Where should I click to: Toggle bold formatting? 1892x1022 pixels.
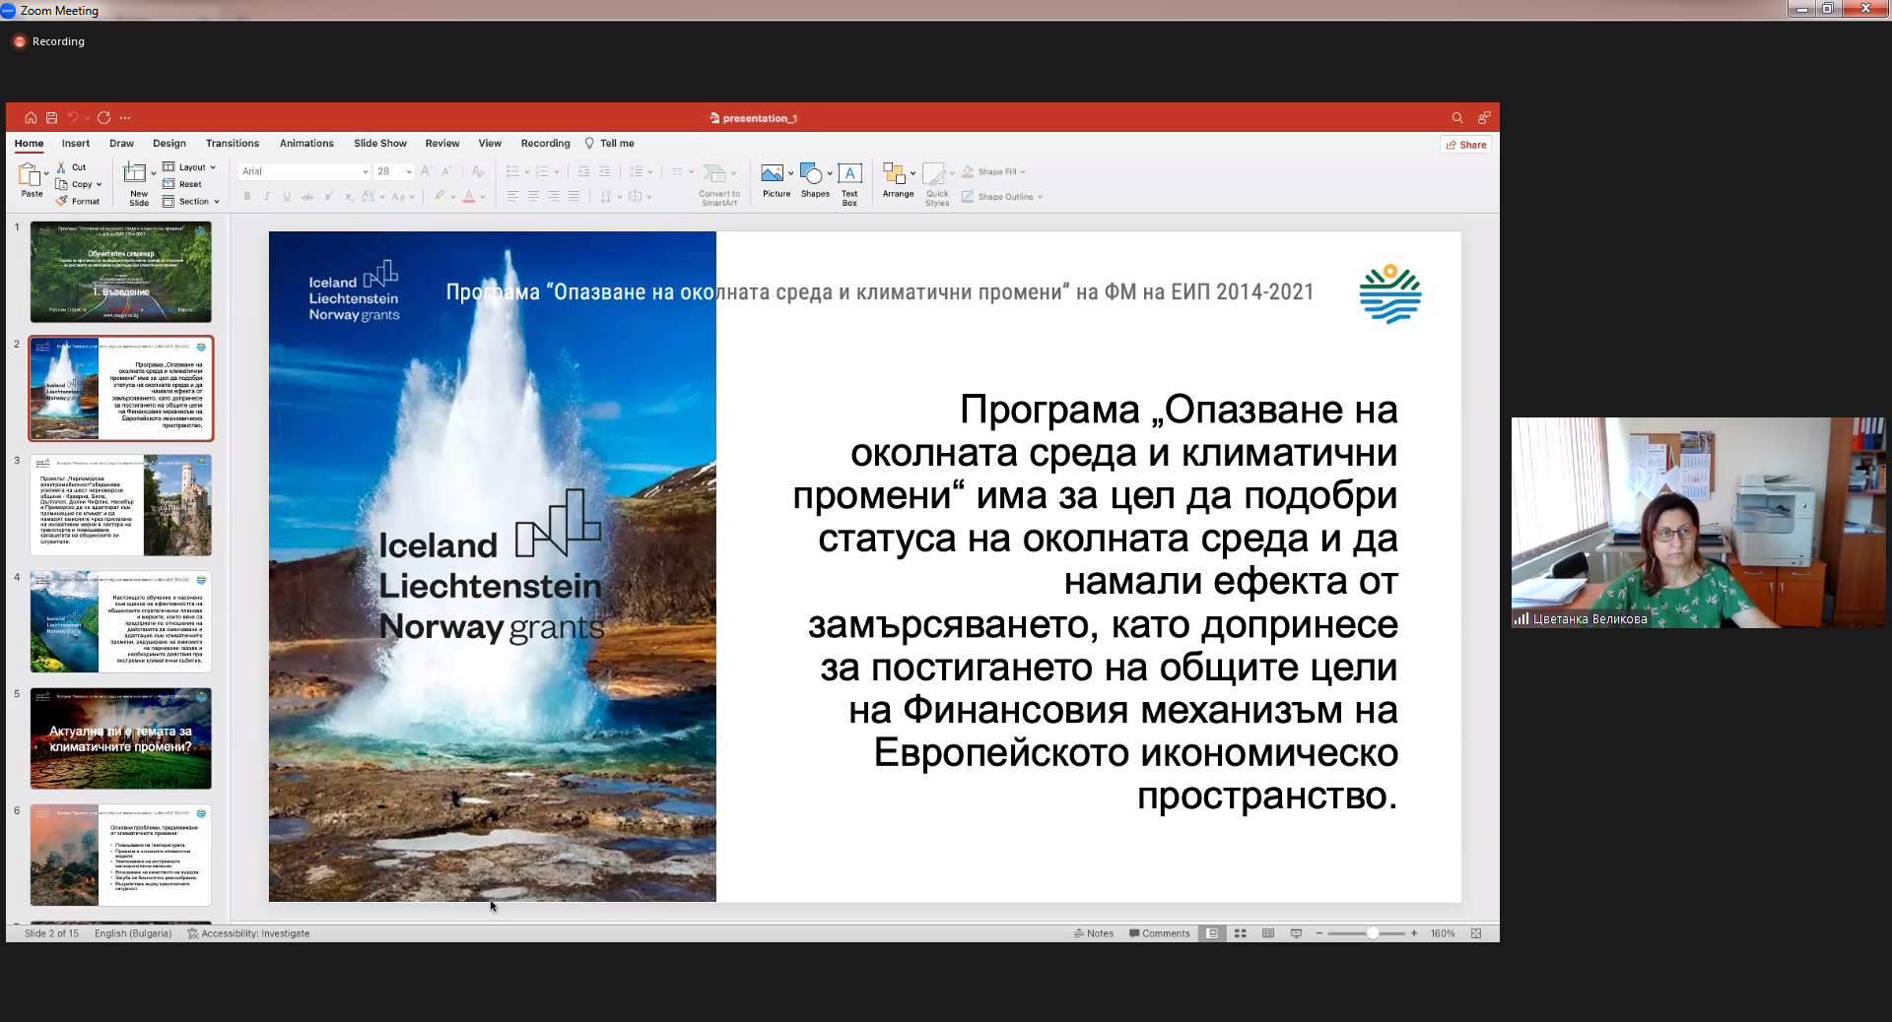246,196
